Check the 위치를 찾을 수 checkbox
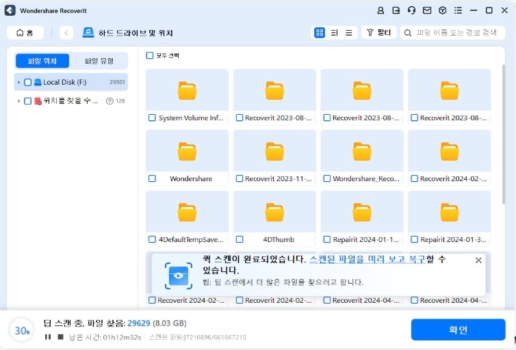This screenshot has width=516, height=350. click(28, 101)
